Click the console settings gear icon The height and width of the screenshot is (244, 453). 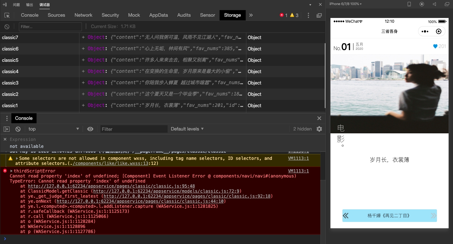click(319, 129)
